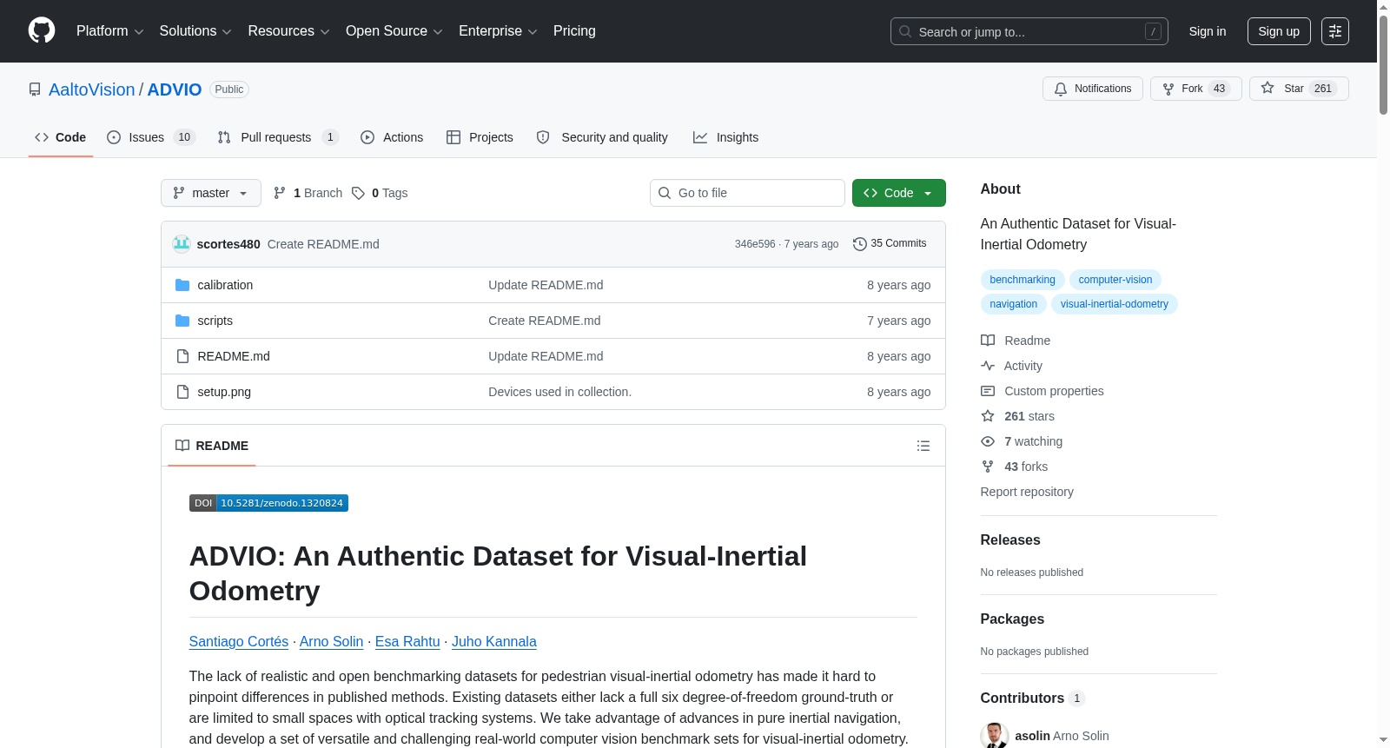1390x748 pixels.
Task: Click the scripts folder icon
Action: pos(182,321)
